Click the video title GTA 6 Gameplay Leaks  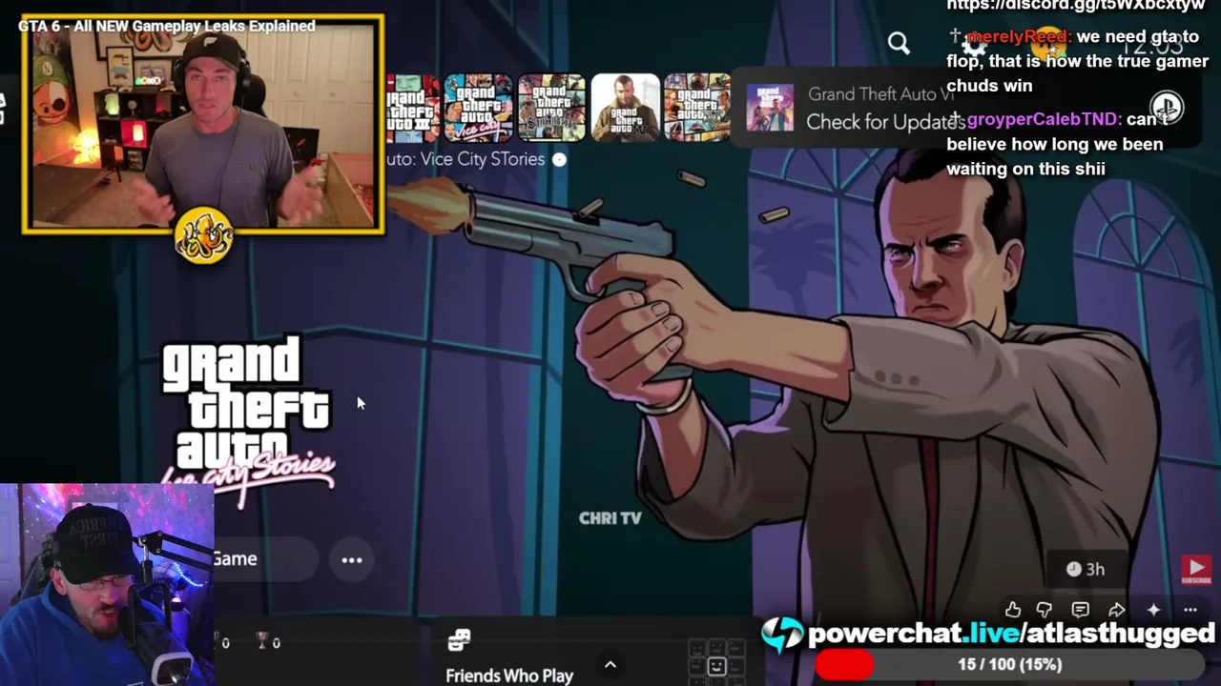(x=167, y=26)
